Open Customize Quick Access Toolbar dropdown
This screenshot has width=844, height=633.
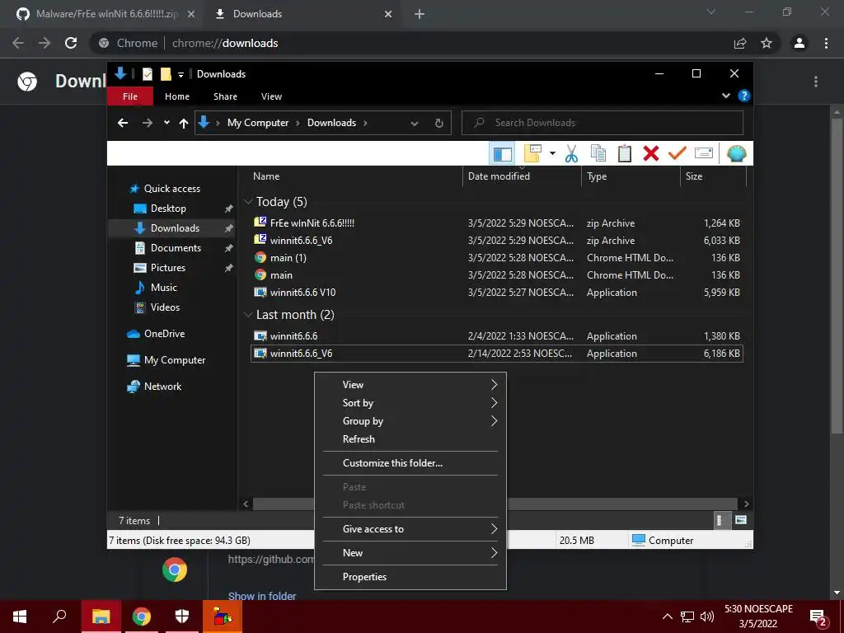tap(181, 74)
